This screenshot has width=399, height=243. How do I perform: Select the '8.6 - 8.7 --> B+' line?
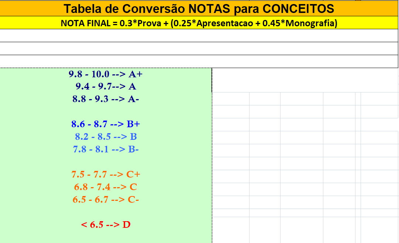coord(106,124)
